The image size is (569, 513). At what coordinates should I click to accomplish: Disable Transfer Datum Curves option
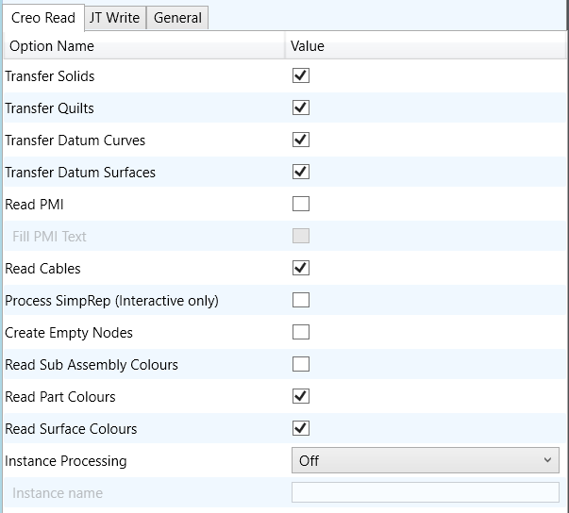301,140
